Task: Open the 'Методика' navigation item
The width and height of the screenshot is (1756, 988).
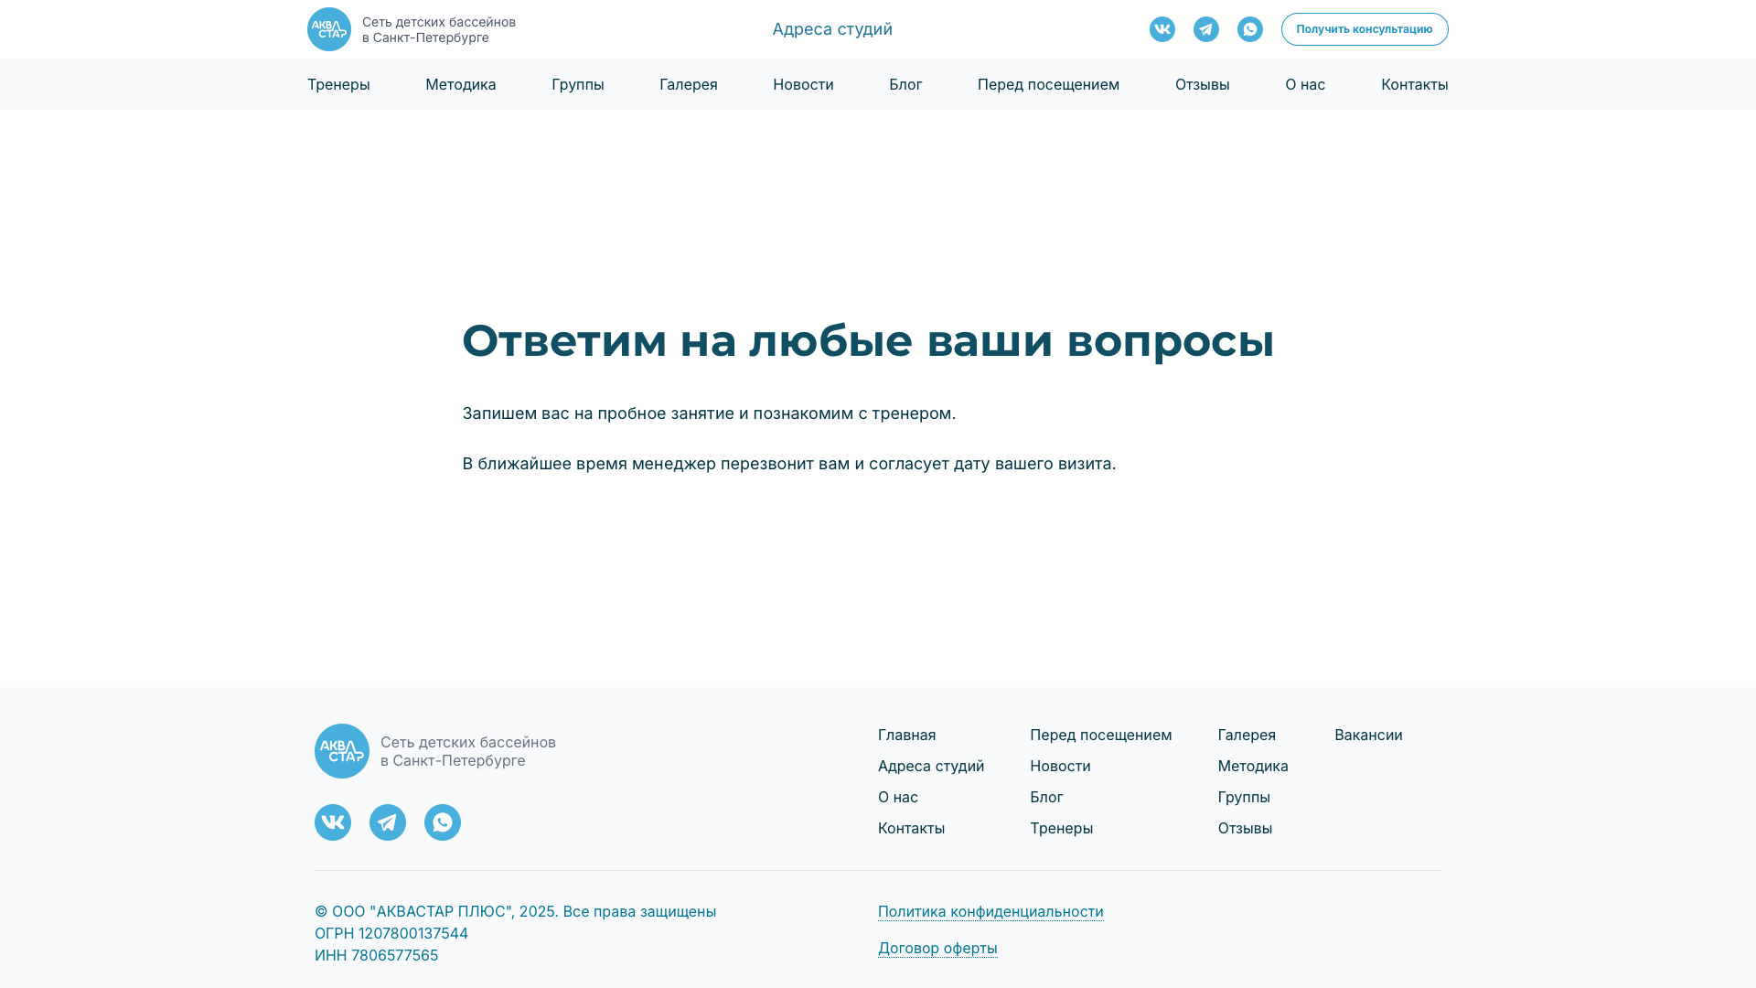Action: 460,84
